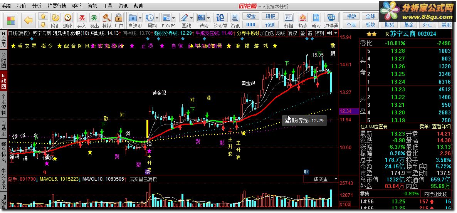
Task: Open the 分析 menu
Action: click(37, 6)
